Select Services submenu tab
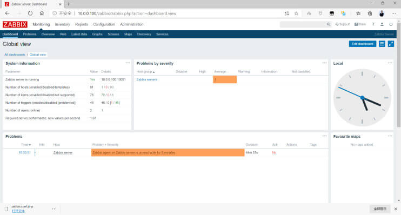This screenshot has height=215, width=401. [x=162, y=34]
